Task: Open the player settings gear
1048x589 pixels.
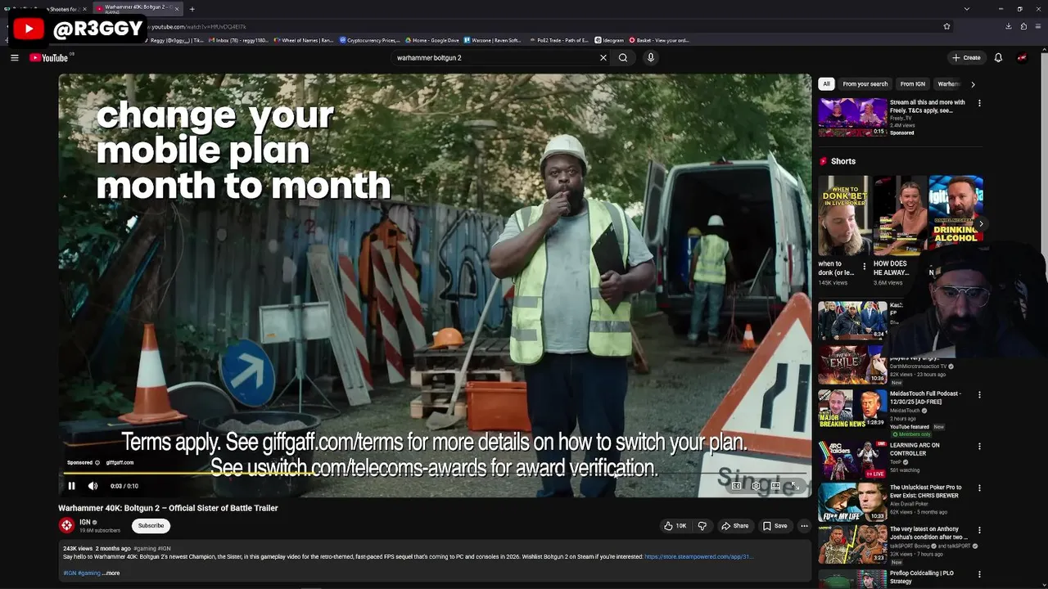Action: click(x=756, y=486)
